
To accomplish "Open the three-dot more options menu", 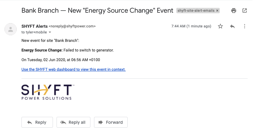I will tap(245, 26).
